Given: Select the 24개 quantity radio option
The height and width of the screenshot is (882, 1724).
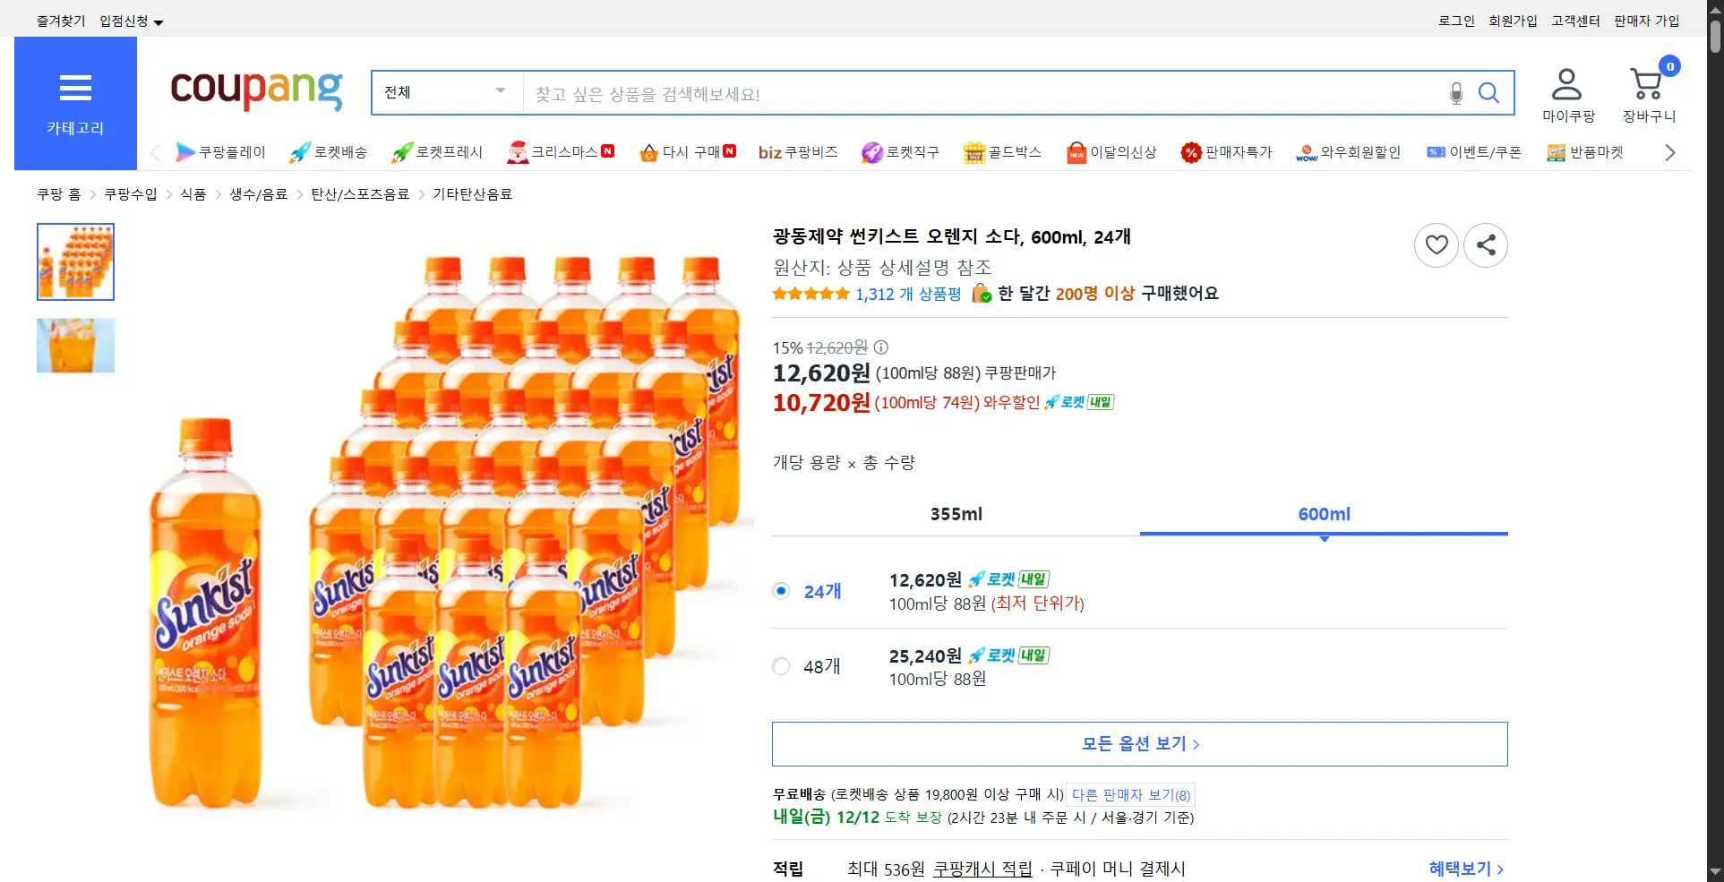Looking at the screenshot, I should [x=781, y=591].
